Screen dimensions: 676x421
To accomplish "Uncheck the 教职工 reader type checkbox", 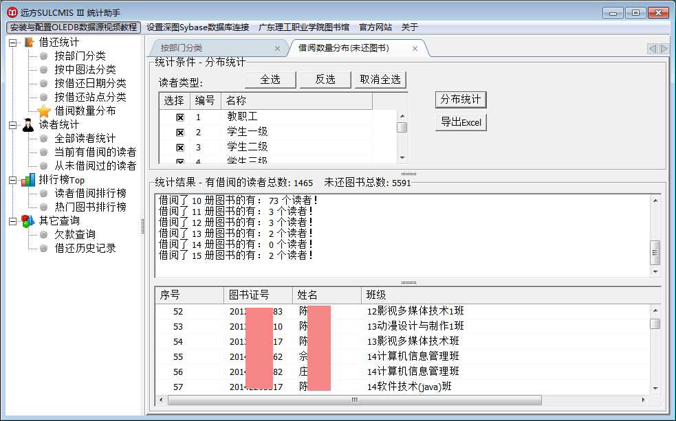I will (180, 117).
